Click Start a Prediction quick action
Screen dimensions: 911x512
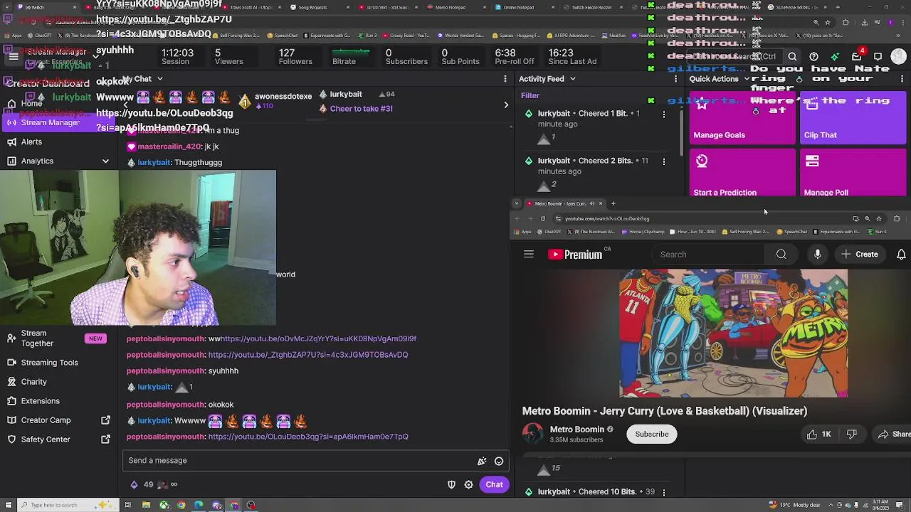pos(742,173)
